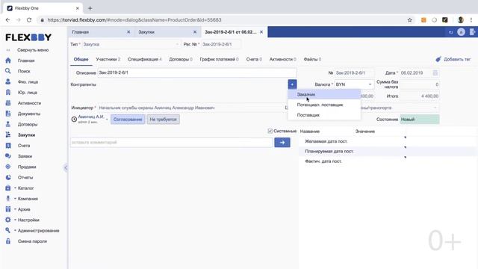478x269 pixels.
Task: Open the calendar picker next to Дата
Action: 435,73
